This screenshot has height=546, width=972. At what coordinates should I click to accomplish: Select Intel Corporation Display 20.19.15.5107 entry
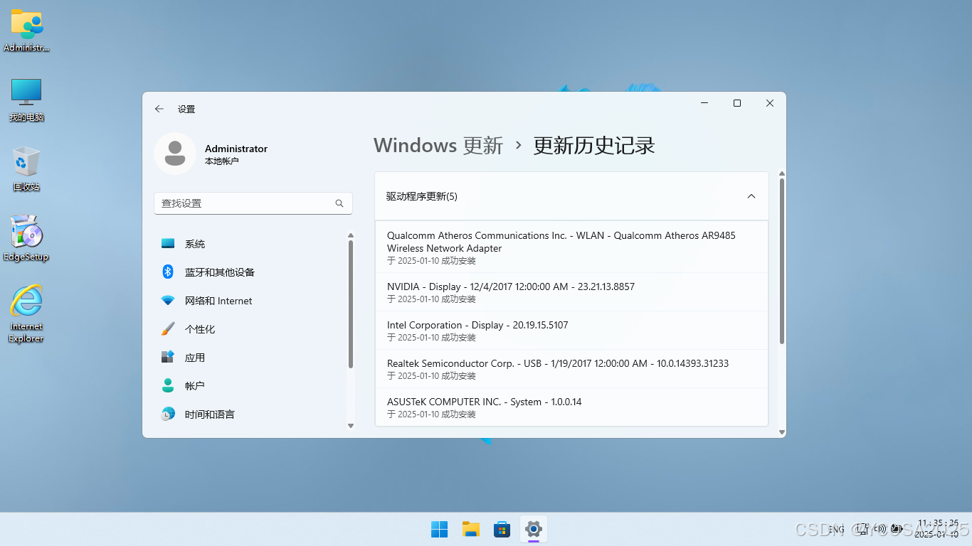571,331
